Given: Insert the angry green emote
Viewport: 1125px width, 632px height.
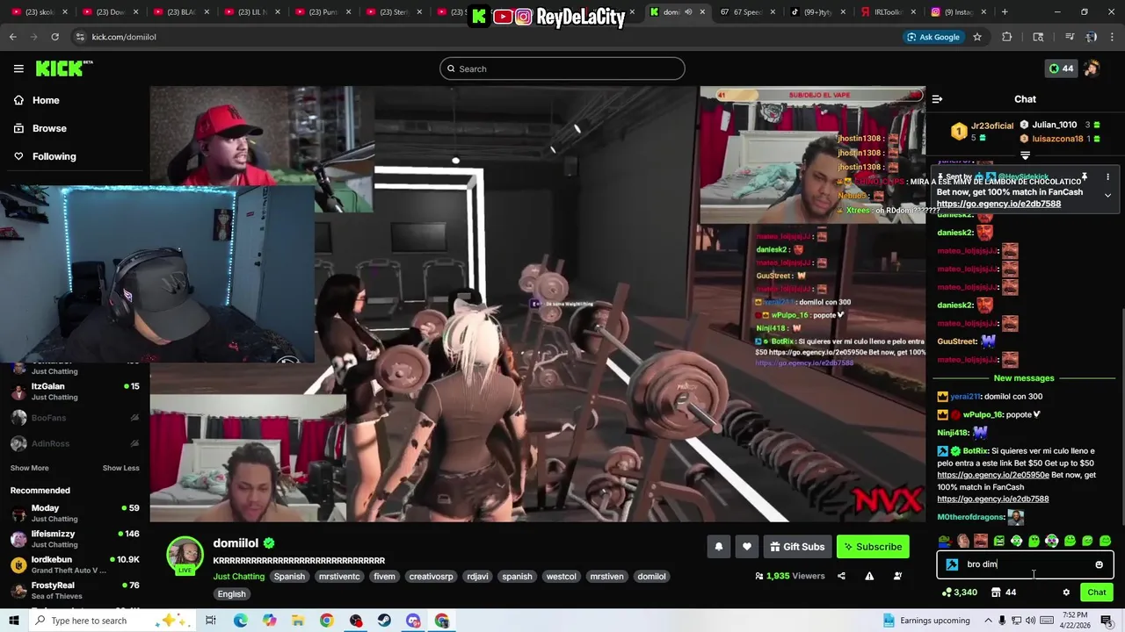Looking at the screenshot, I should (x=999, y=541).
